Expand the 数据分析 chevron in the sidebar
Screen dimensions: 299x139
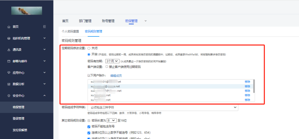(x=44, y=84)
